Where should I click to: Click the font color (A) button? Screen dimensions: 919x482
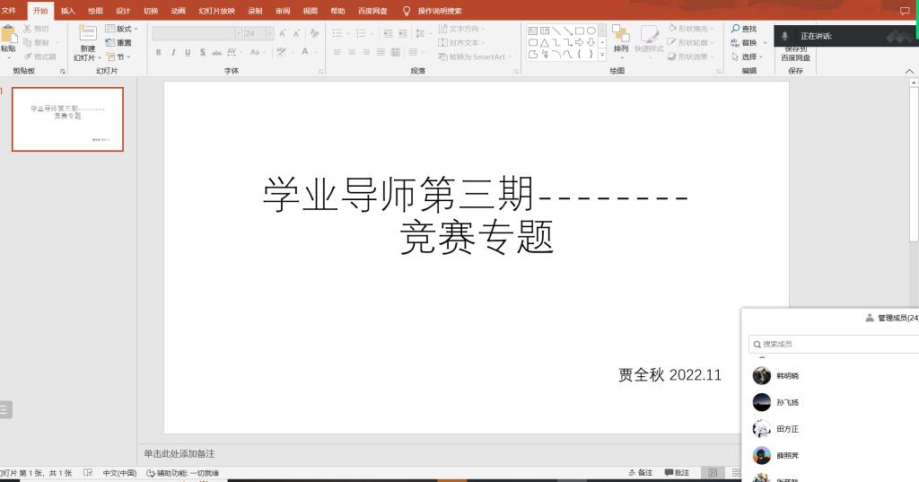(x=305, y=52)
